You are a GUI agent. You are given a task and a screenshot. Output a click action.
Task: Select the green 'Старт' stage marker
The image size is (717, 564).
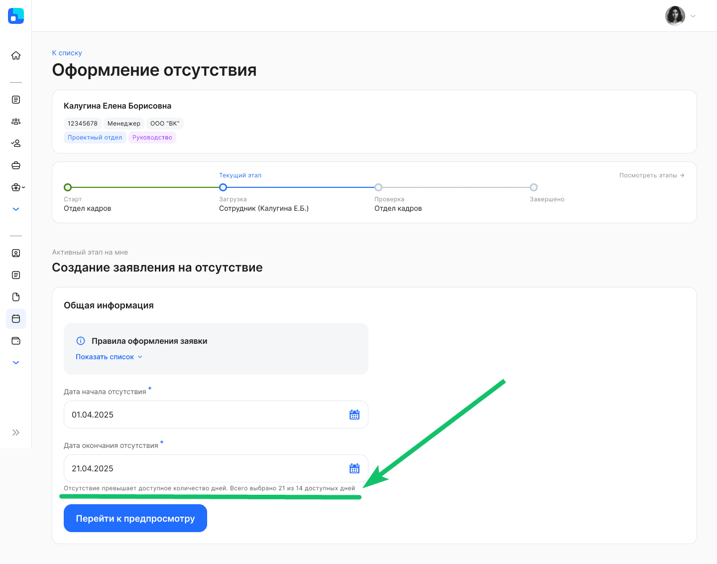coord(68,187)
